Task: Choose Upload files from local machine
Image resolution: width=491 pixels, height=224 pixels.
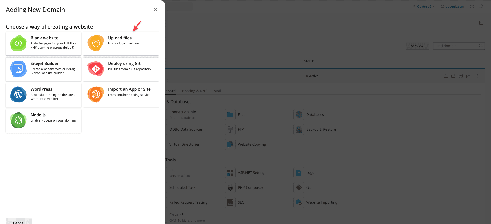Action: pyautogui.click(x=121, y=44)
